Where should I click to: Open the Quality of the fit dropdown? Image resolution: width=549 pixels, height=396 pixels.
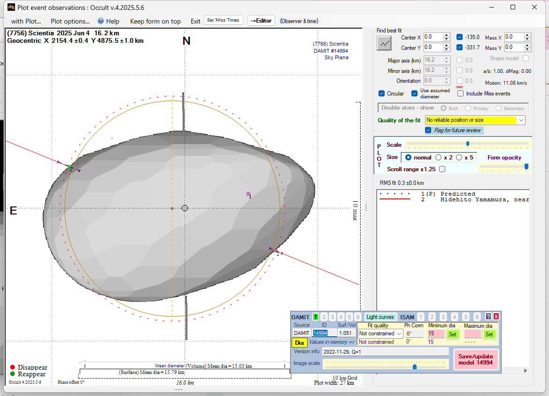(521, 120)
